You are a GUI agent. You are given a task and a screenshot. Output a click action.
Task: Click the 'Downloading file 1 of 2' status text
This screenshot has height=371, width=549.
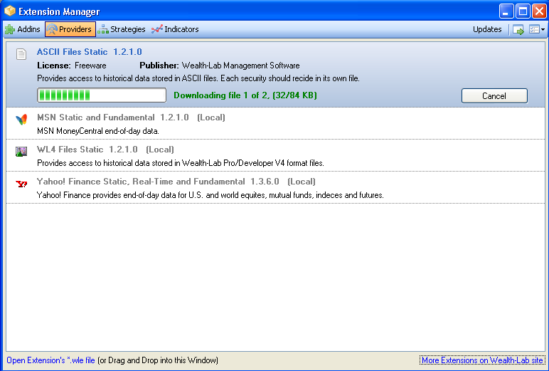(x=245, y=95)
